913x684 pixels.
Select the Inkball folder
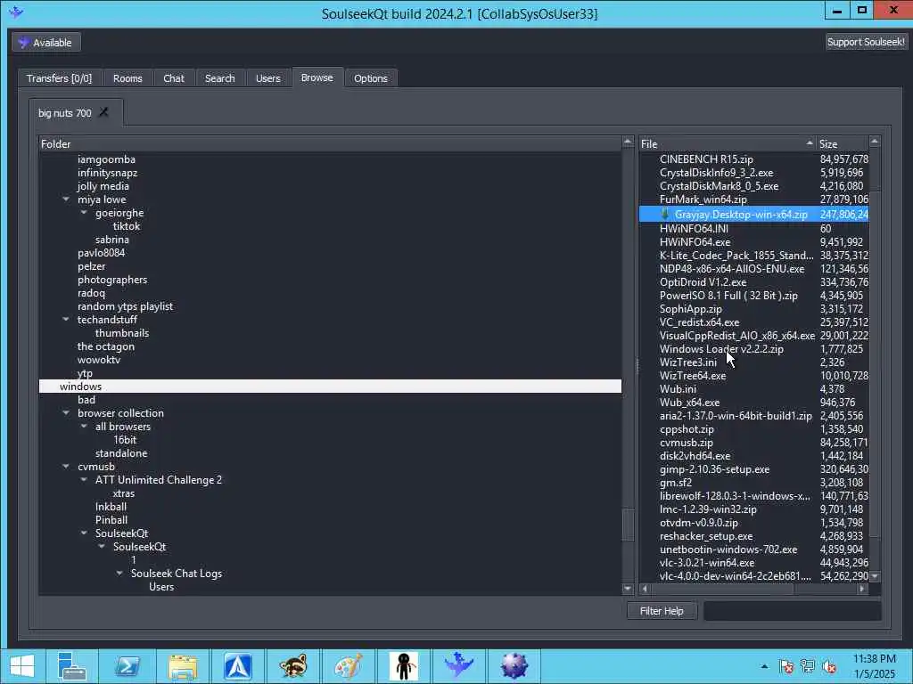click(111, 507)
